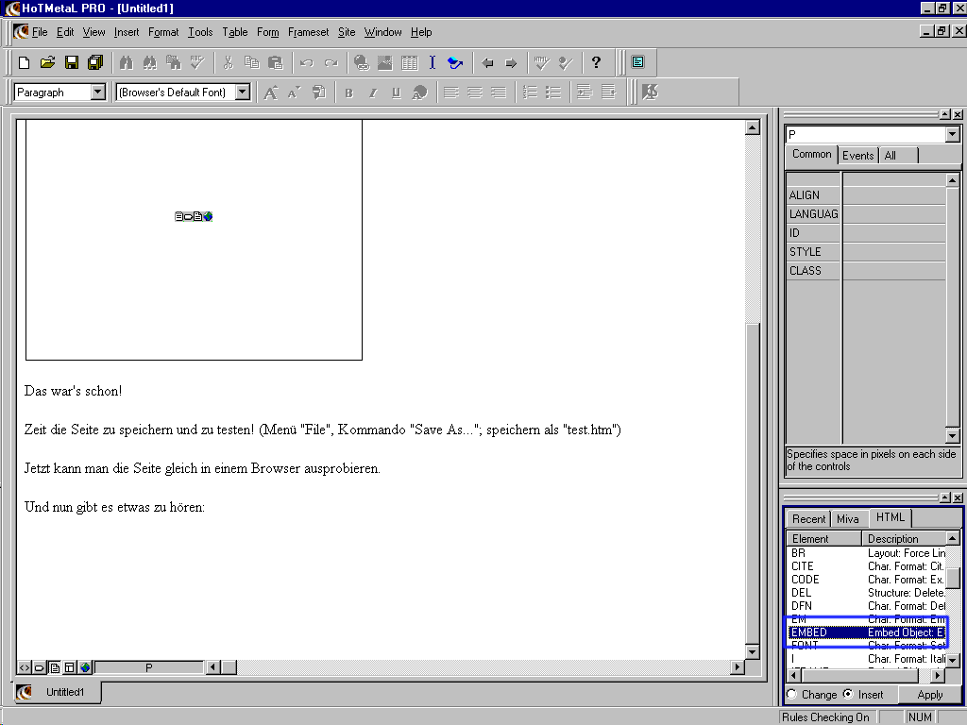Select the CODE element in the list

806,580
